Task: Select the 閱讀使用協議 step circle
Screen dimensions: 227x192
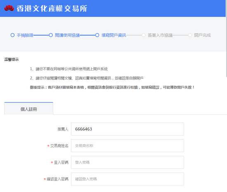Action: (51, 35)
